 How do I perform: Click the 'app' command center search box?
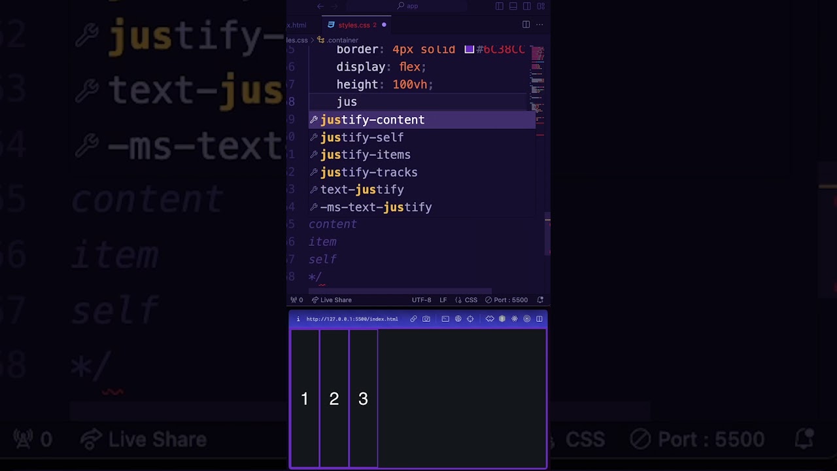coord(407,6)
